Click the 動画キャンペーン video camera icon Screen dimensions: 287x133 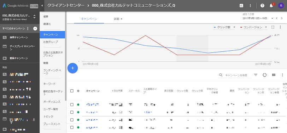(5, 58)
